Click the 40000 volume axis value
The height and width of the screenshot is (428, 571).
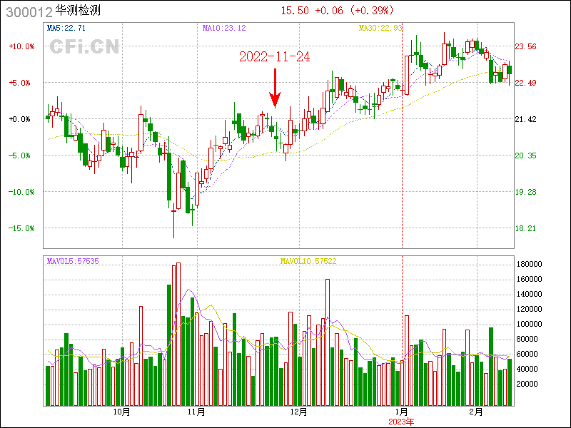click(527, 369)
